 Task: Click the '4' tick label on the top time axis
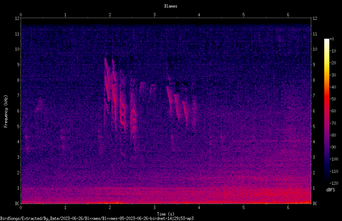199,15
